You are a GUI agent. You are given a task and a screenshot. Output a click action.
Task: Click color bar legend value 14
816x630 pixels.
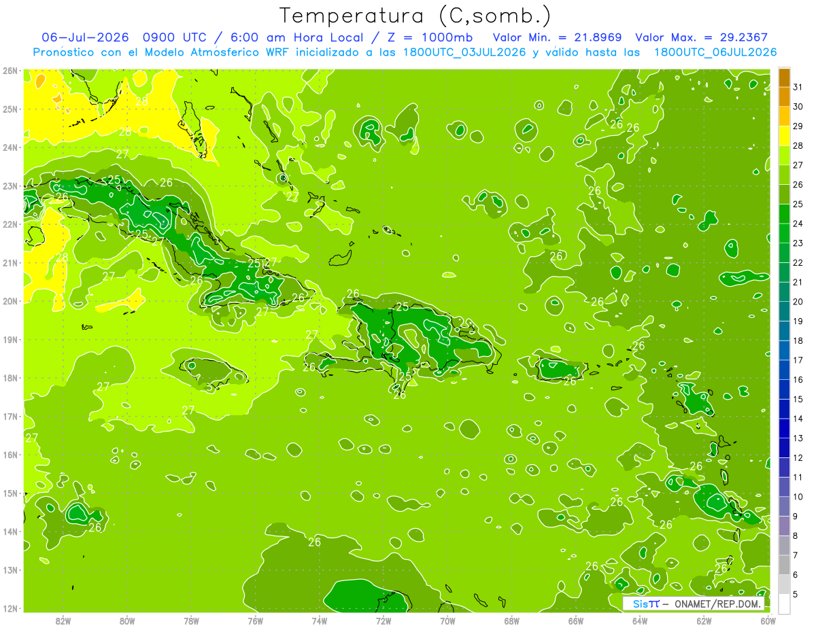(x=798, y=419)
